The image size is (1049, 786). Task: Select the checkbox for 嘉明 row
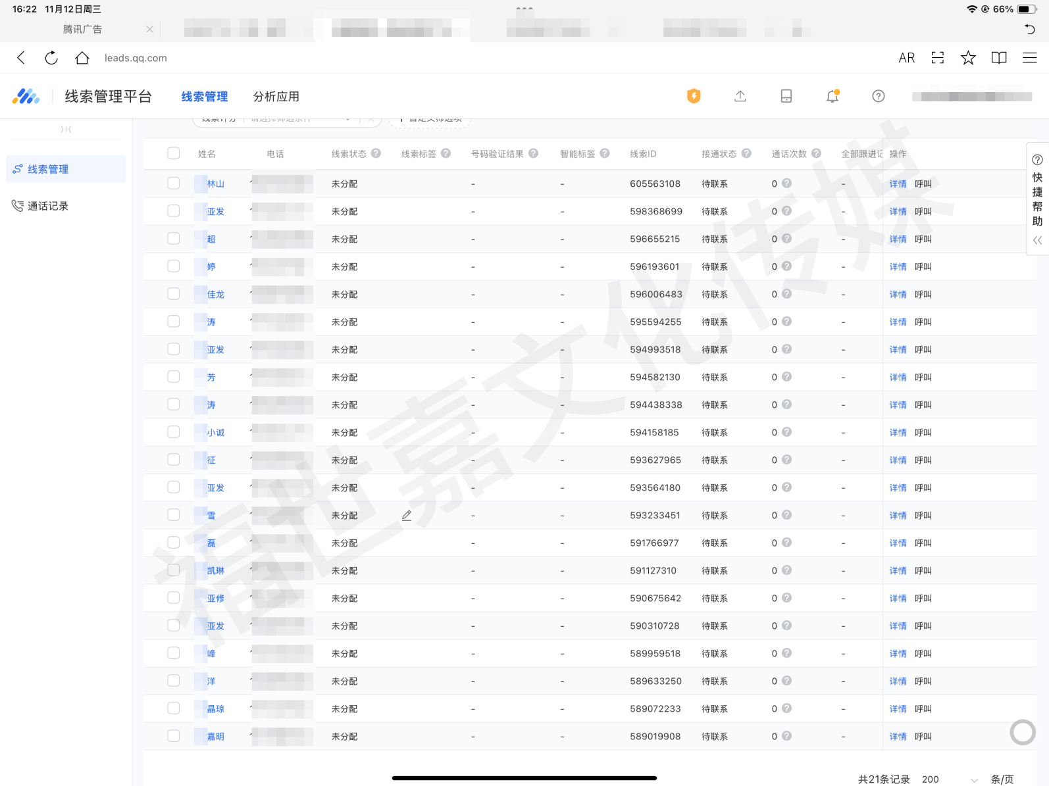[x=174, y=736]
